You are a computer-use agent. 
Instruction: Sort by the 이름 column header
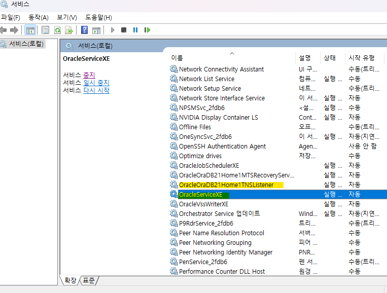click(x=232, y=58)
